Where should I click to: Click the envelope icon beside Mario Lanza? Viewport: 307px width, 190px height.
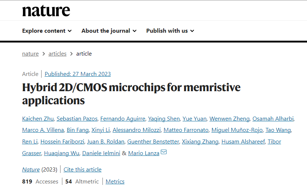(x=164, y=152)
